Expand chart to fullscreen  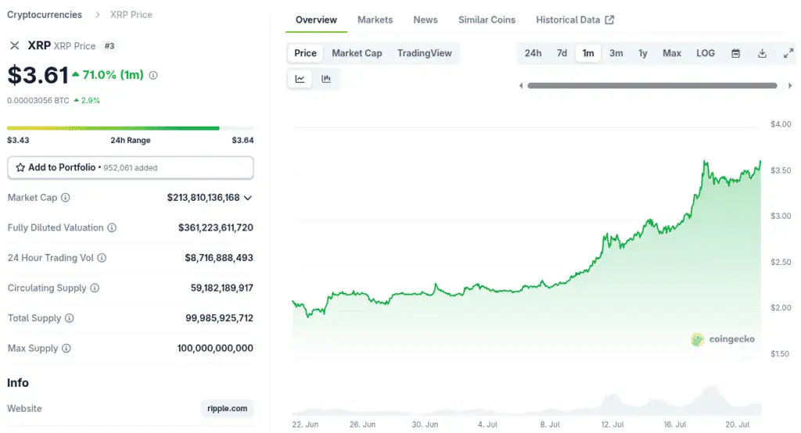pyautogui.click(x=788, y=53)
